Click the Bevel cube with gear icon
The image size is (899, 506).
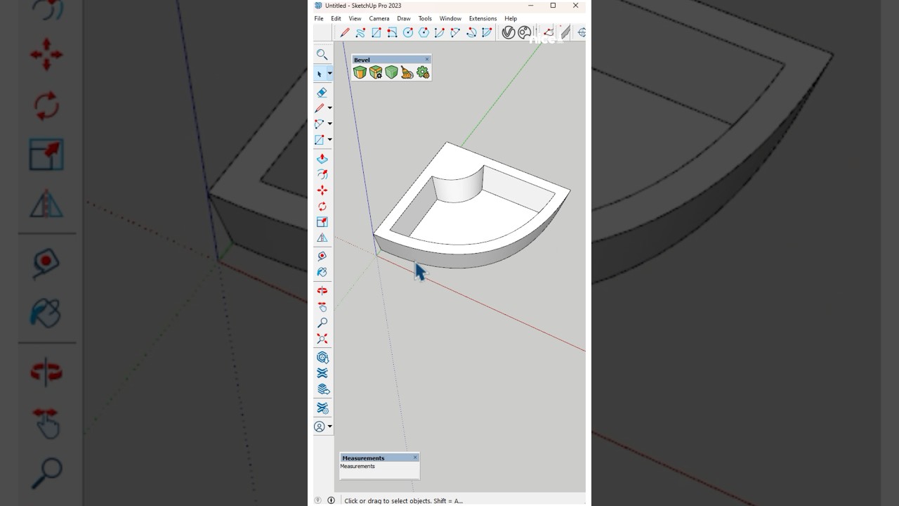click(x=376, y=72)
